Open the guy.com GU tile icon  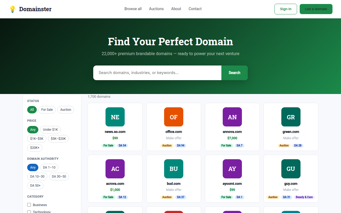pyautogui.click(x=291, y=169)
